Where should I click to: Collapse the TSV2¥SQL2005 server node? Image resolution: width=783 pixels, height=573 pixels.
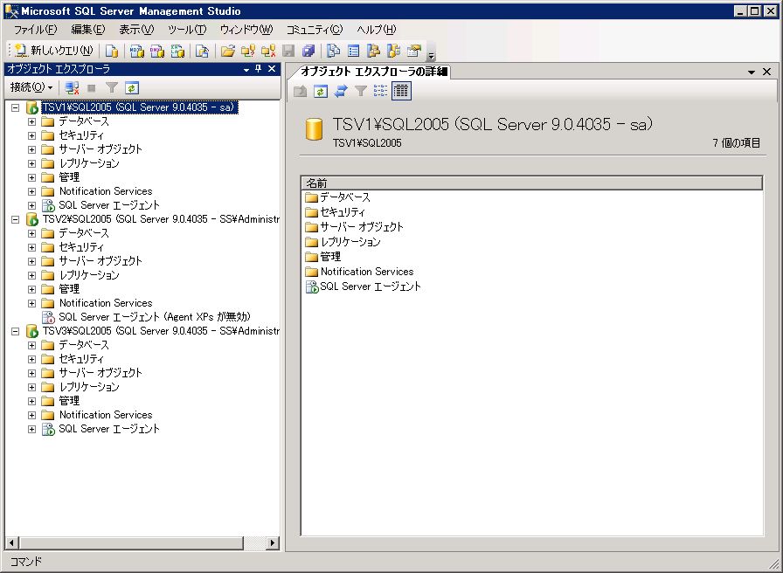coord(16,219)
